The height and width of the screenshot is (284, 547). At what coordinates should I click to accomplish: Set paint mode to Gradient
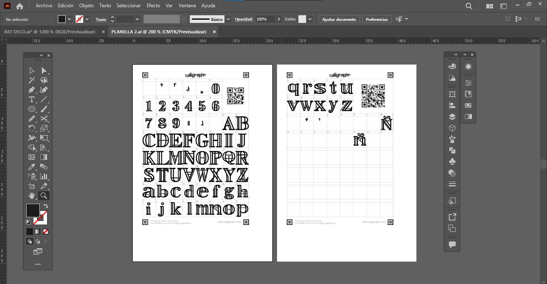point(37,232)
